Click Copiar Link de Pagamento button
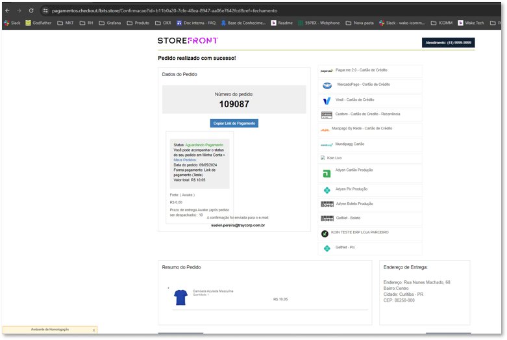Viewport: 507px width, 340px height. [234, 124]
